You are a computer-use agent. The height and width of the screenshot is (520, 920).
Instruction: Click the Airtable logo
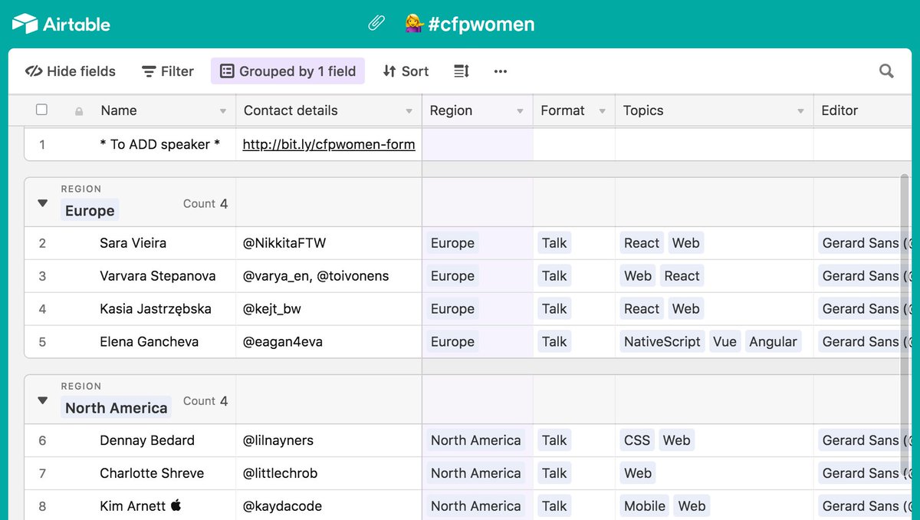(x=61, y=24)
